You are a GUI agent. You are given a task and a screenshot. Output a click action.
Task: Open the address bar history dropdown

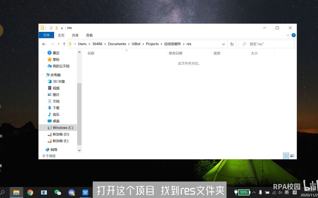point(223,44)
